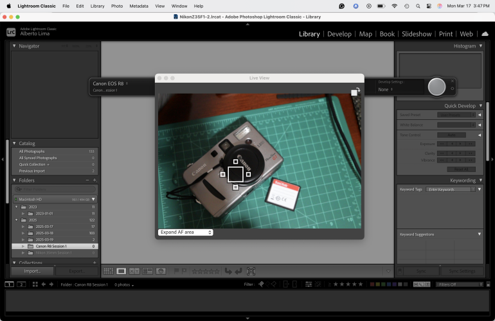The width and height of the screenshot is (495, 321).
Task: Switch to Loupe view in toolbar
Action: click(x=122, y=271)
